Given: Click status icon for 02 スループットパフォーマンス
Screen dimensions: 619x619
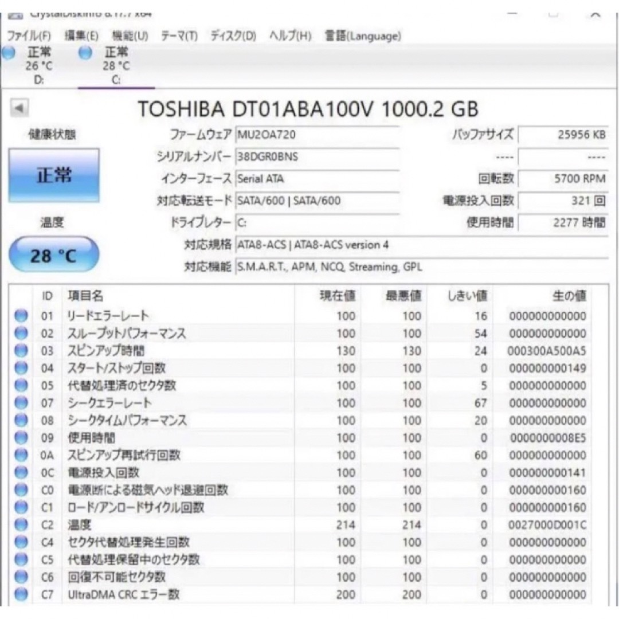Looking at the screenshot, I should 21,333.
